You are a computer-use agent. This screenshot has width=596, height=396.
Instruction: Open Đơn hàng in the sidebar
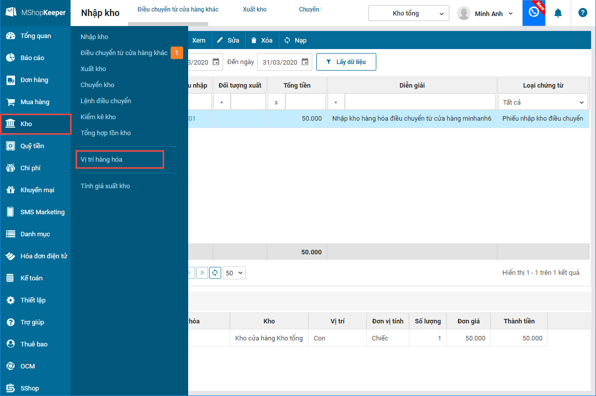(x=35, y=80)
